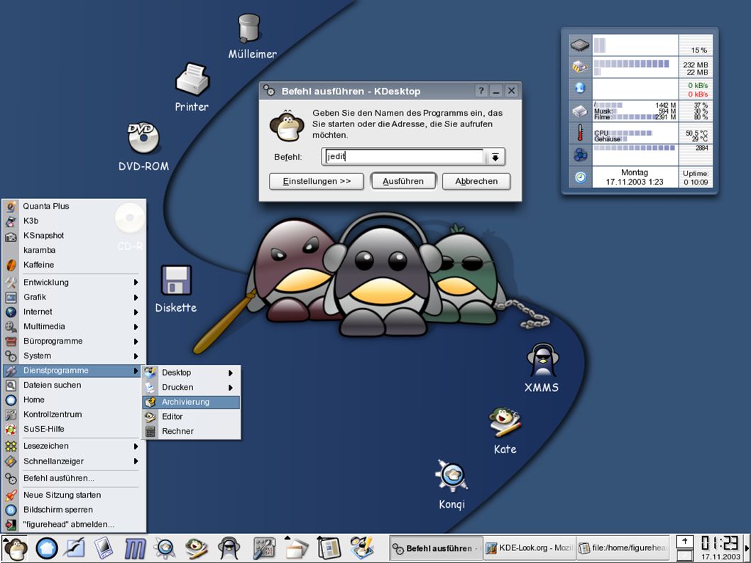Open Editor from the Dienstprogramme submenu
Image resolution: width=751 pixels, height=563 pixels.
point(191,417)
